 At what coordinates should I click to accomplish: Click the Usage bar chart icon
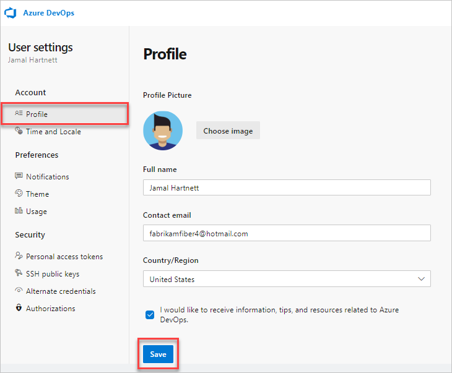coord(19,211)
